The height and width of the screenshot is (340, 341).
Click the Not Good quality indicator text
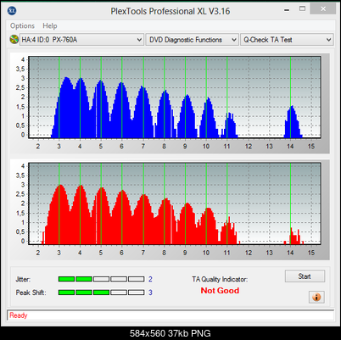(220, 291)
